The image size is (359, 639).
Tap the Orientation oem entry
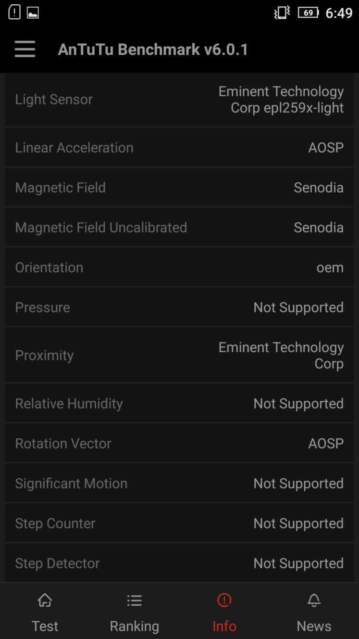179,267
